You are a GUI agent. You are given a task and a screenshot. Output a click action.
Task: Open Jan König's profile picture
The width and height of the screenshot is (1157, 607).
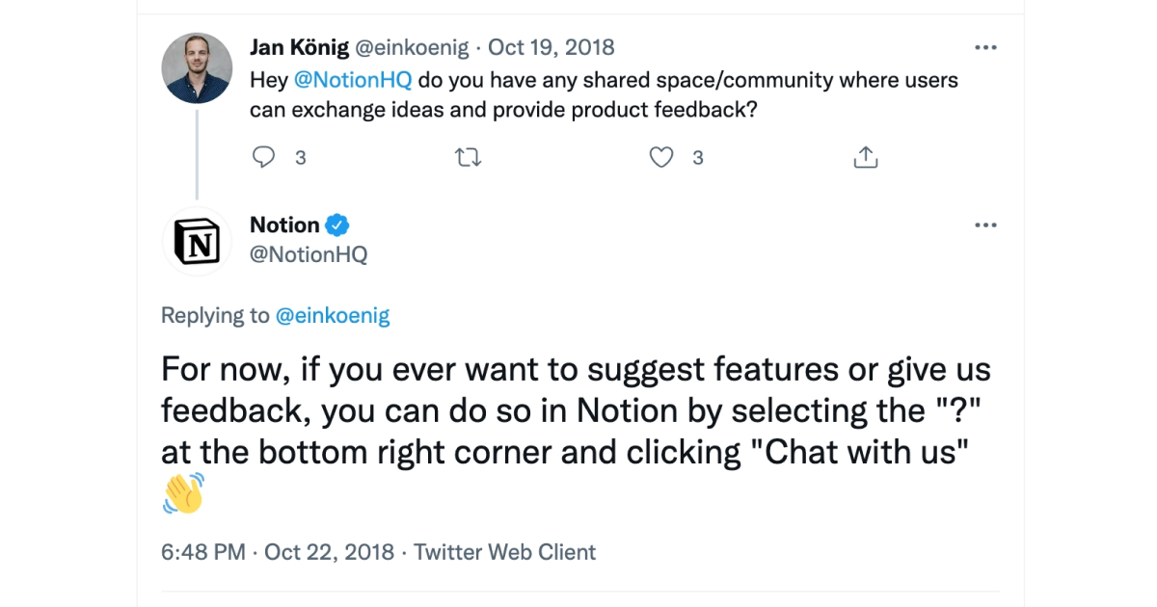[x=197, y=68]
